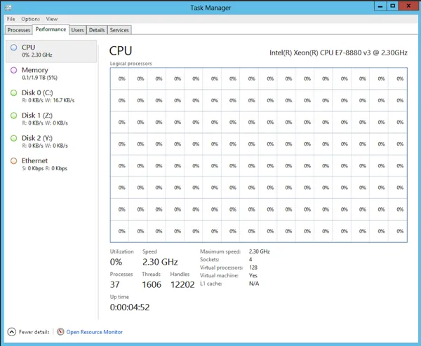
Task: Click the Intel Xeon E7-8880 v3 processor name
Action: (338, 53)
